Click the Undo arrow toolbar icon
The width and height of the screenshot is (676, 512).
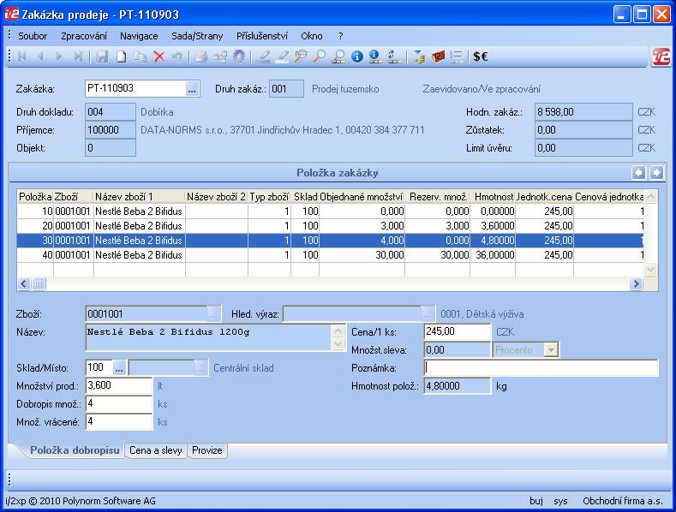177,57
